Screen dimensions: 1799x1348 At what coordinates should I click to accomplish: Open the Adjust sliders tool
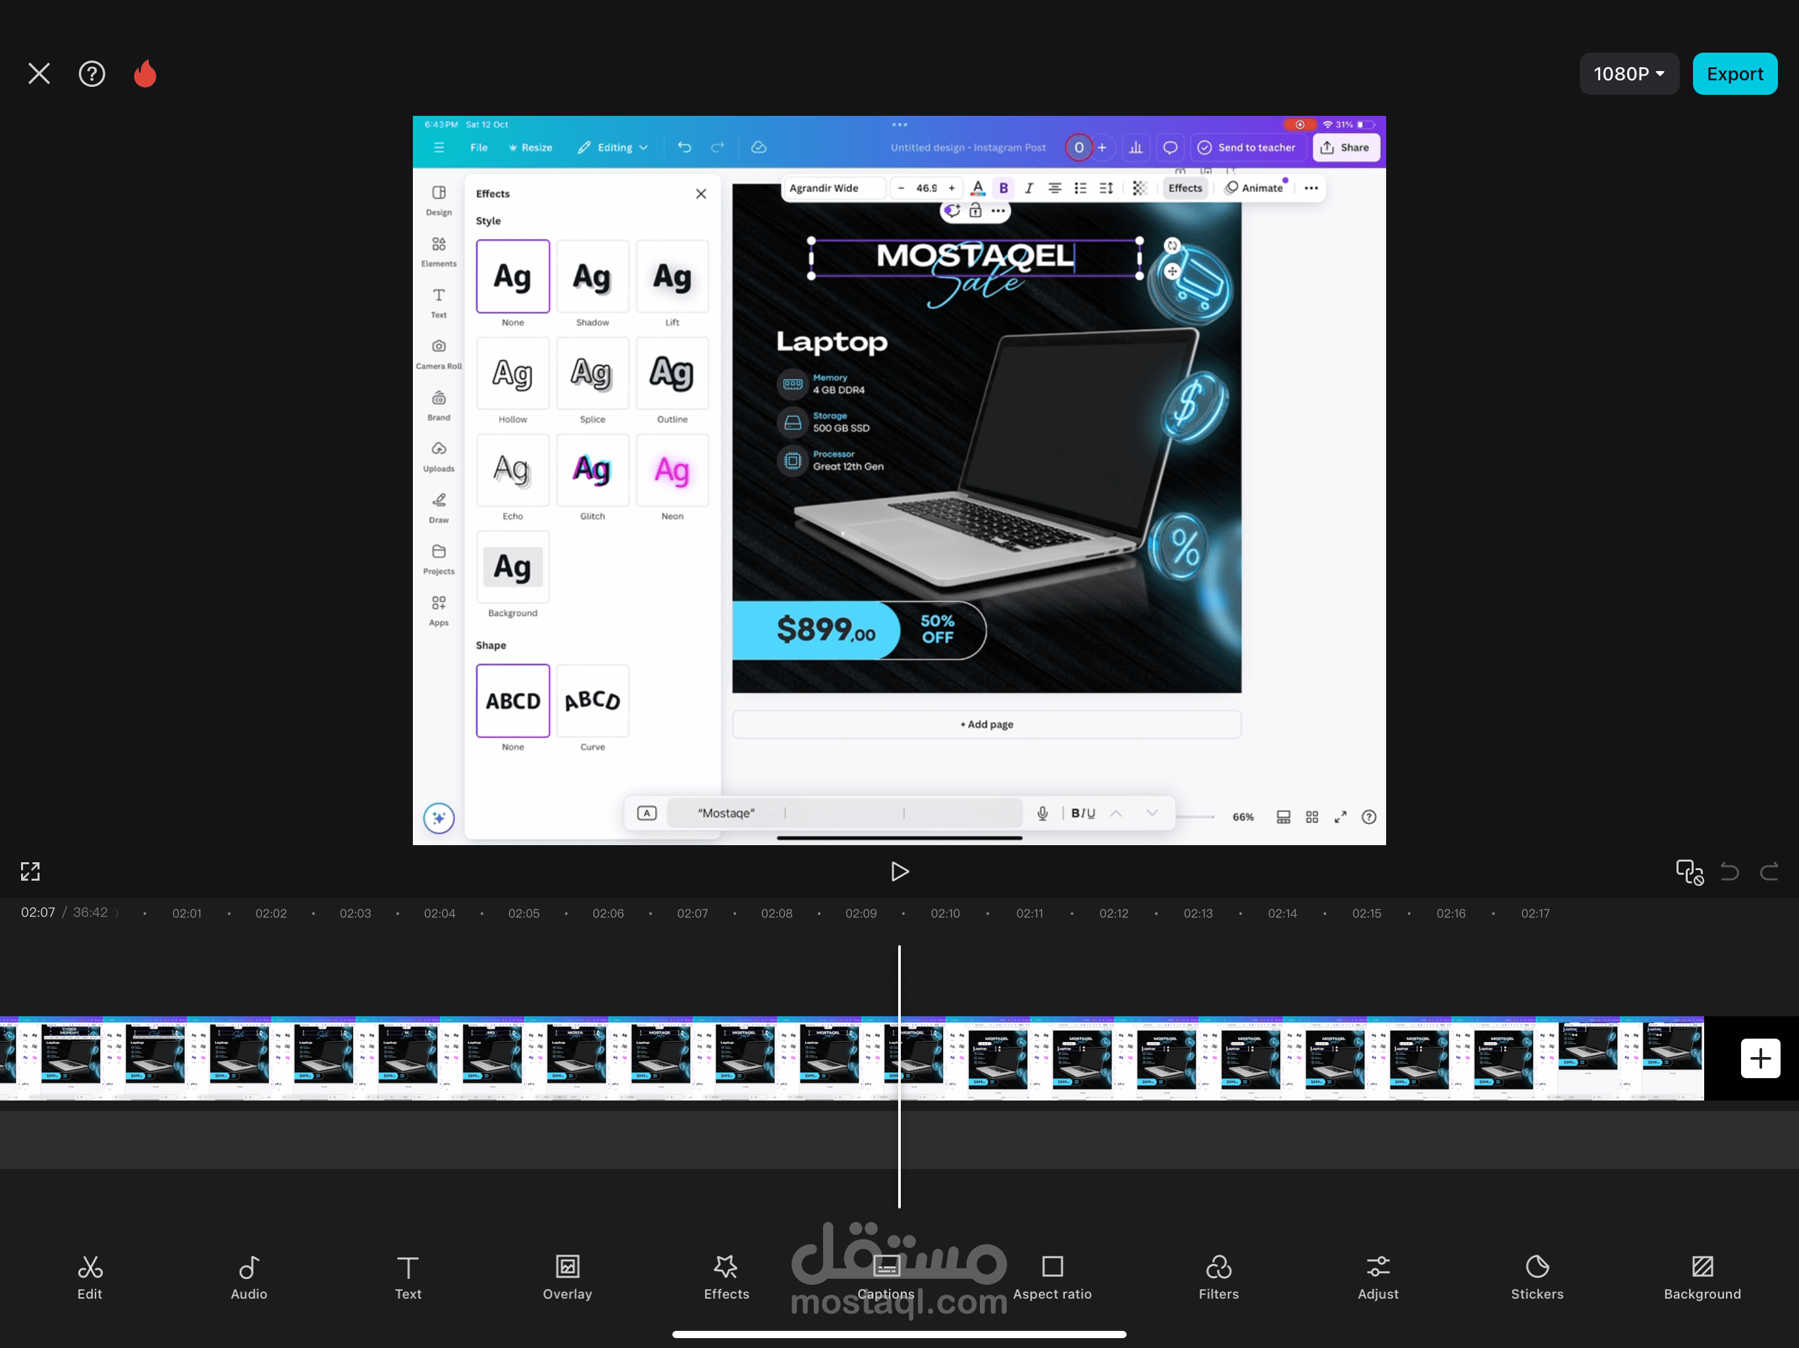pyautogui.click(x=1377, y=1278)
